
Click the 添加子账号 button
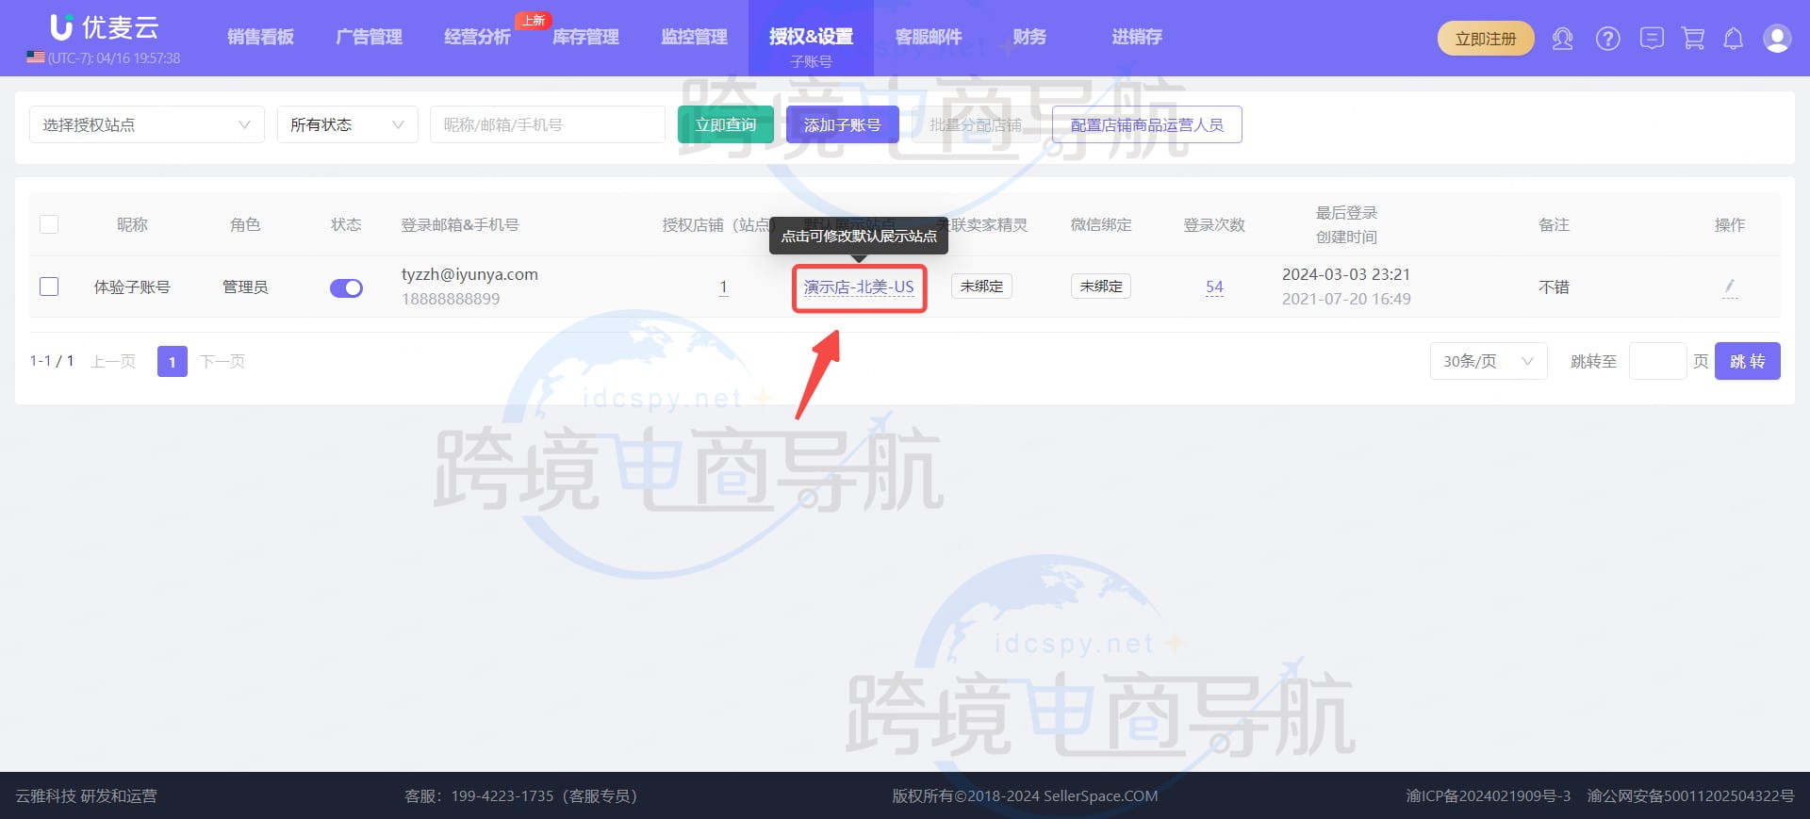(842, 124)
